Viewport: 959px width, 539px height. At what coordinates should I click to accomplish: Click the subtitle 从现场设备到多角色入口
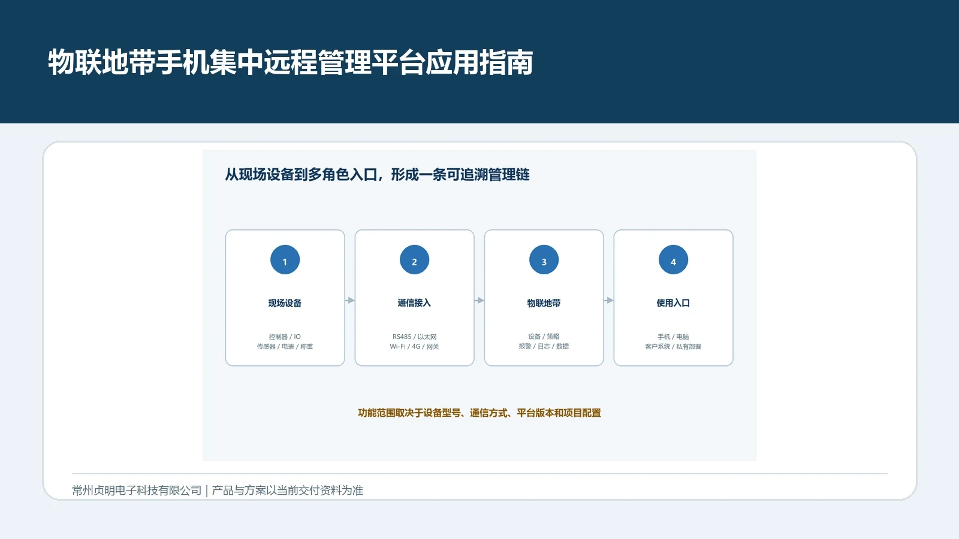click(x=301, y=174)
